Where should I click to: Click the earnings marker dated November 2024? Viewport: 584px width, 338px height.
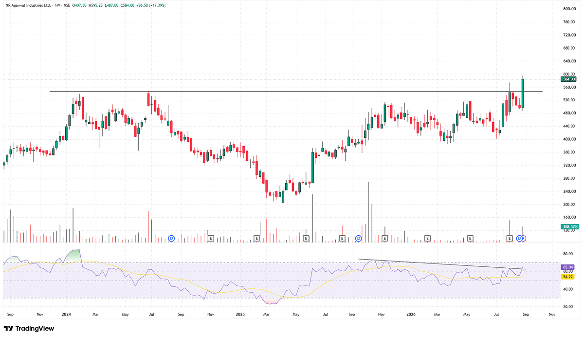211,238
